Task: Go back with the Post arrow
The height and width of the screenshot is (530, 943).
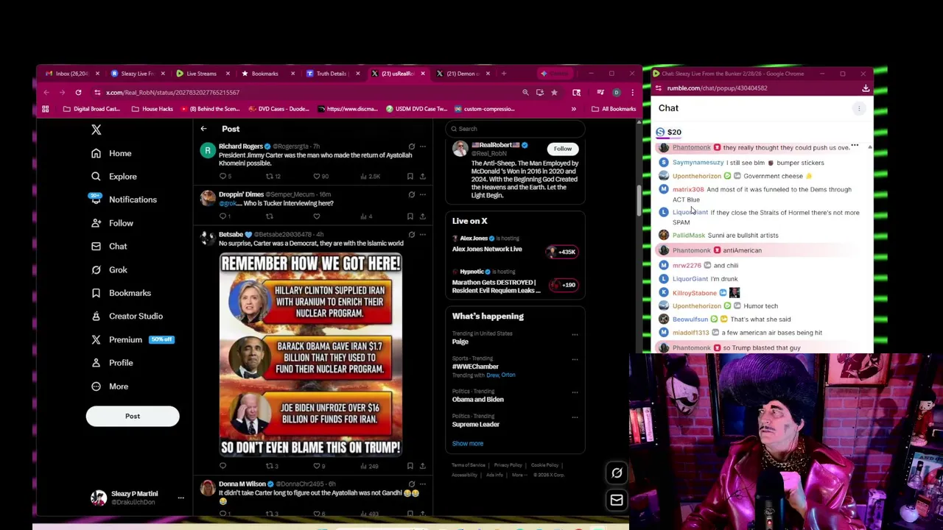Action: [203, 129]
